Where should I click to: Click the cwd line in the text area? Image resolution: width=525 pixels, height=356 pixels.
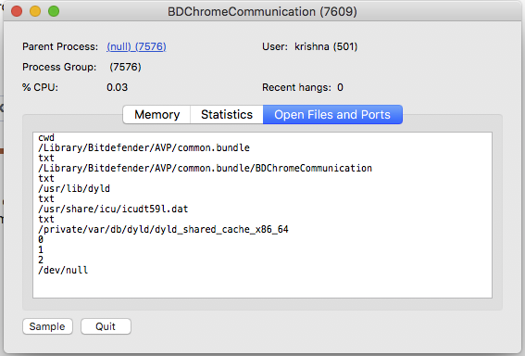(46, 138)
